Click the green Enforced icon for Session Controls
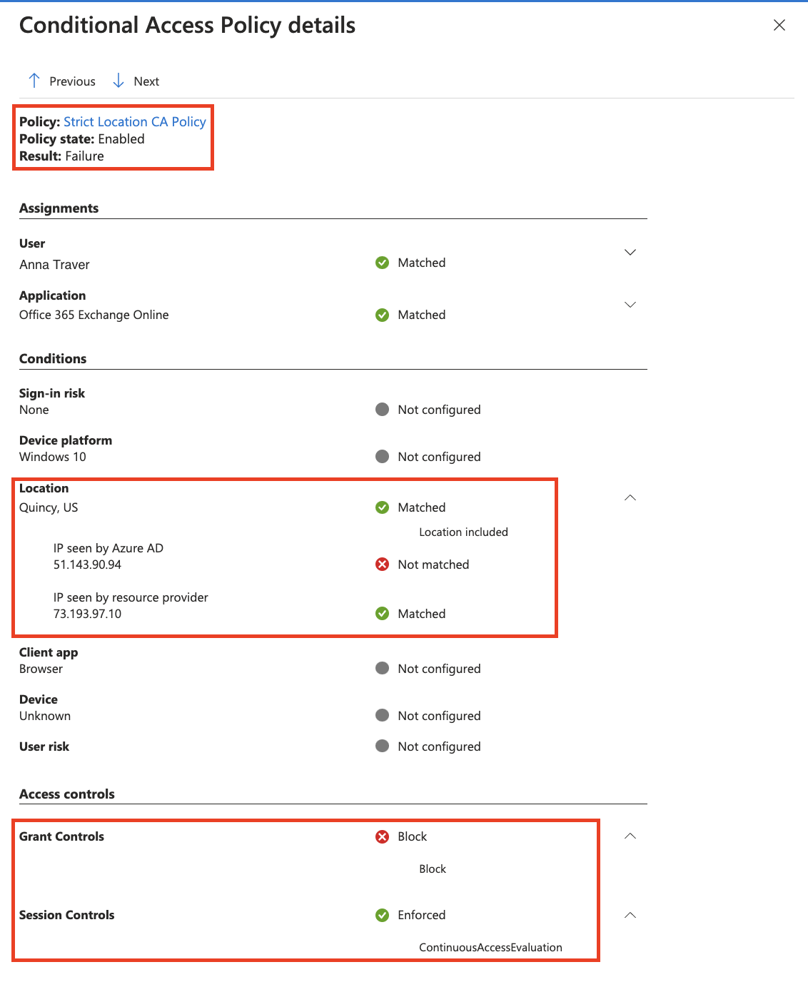The image size is (808, 992). click(382, 915)
